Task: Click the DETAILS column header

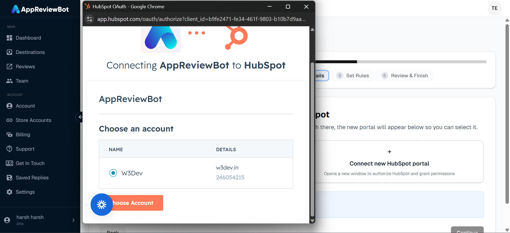Action: [226, 150]
